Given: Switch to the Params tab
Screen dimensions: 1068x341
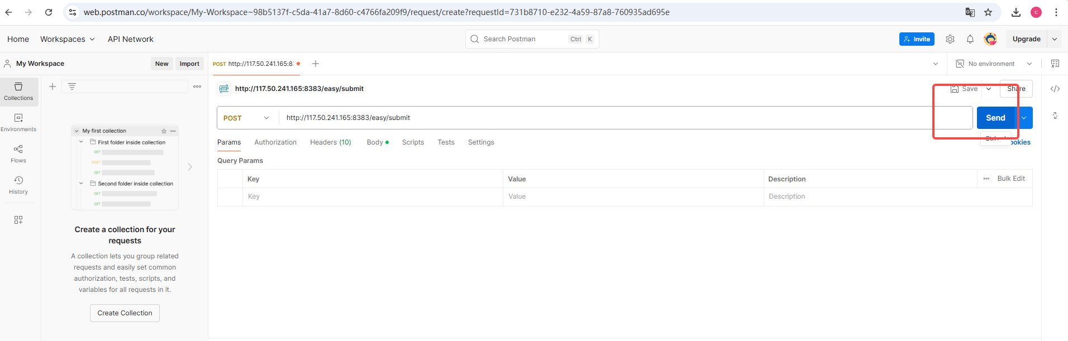Looking at the screenshot, I should click(x=229, y=142).
